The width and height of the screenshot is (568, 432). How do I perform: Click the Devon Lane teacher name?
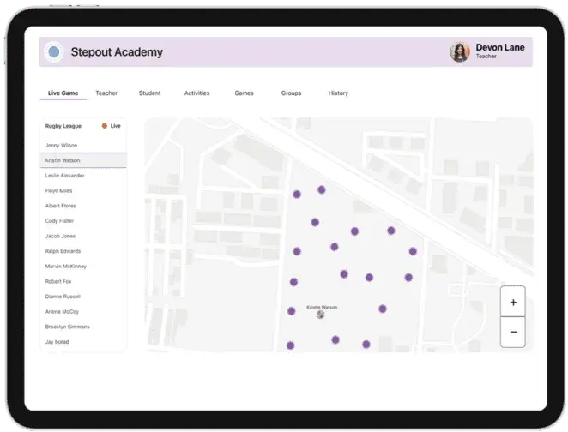[x=499, y=48]
